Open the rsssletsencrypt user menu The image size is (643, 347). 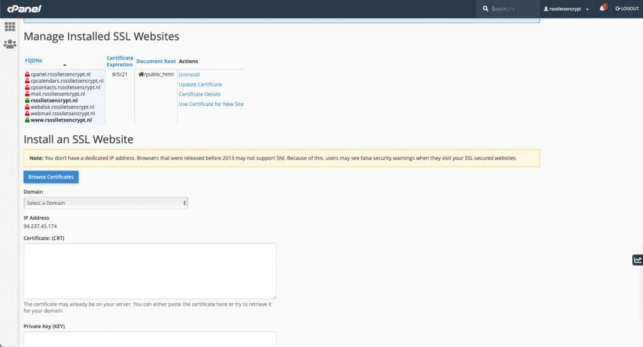tap(566, 9)
